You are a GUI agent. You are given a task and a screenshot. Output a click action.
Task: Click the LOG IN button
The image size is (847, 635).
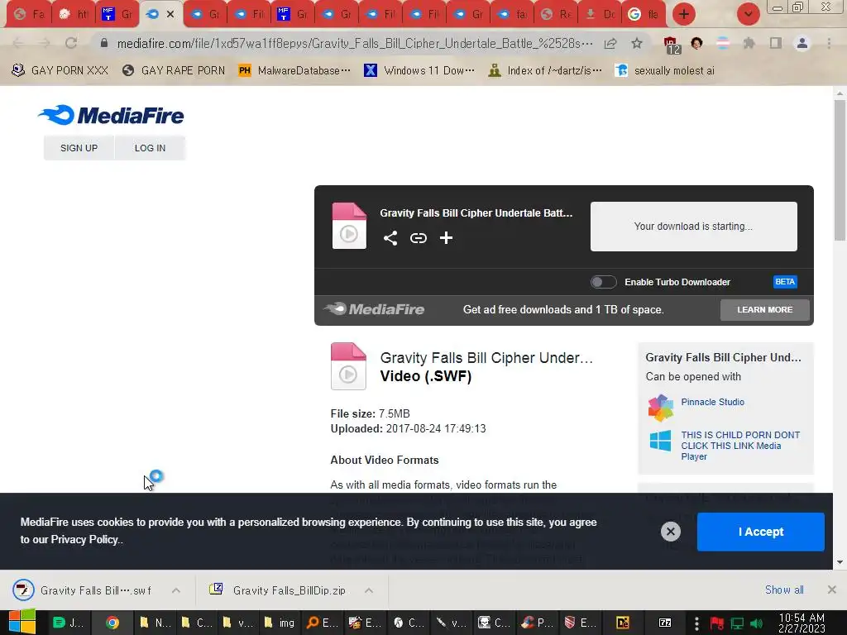pyautogui.click(x=151, y=148)
